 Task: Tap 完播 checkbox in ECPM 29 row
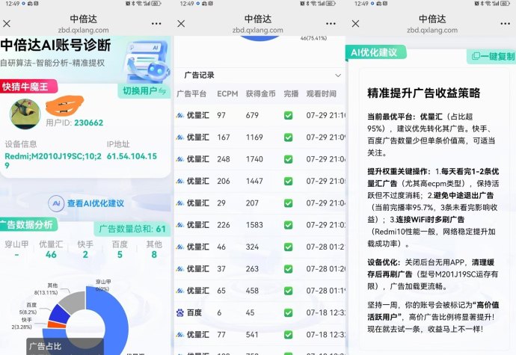[288, 203]
